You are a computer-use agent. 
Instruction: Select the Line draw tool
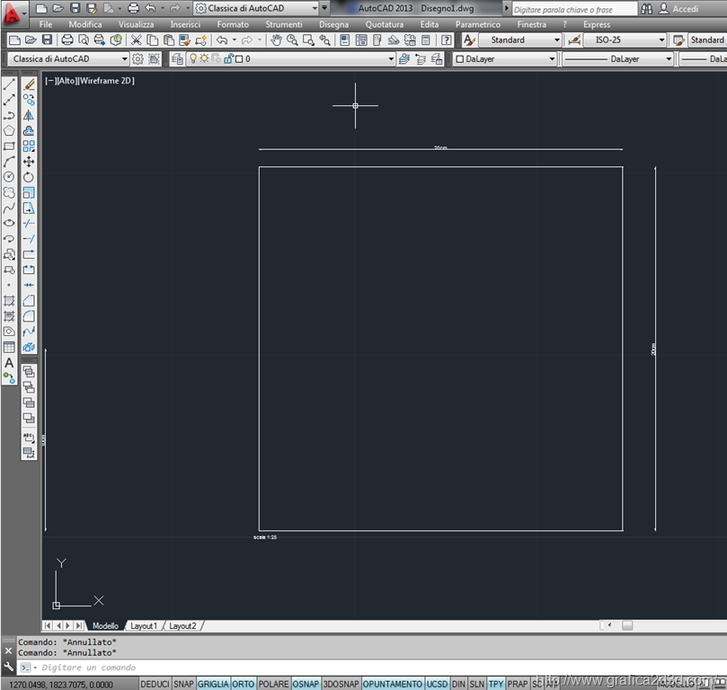click(9, 84)
